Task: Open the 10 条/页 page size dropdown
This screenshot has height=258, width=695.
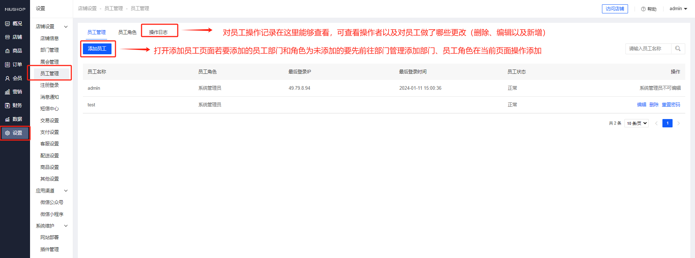Action: tap(636, 123)
